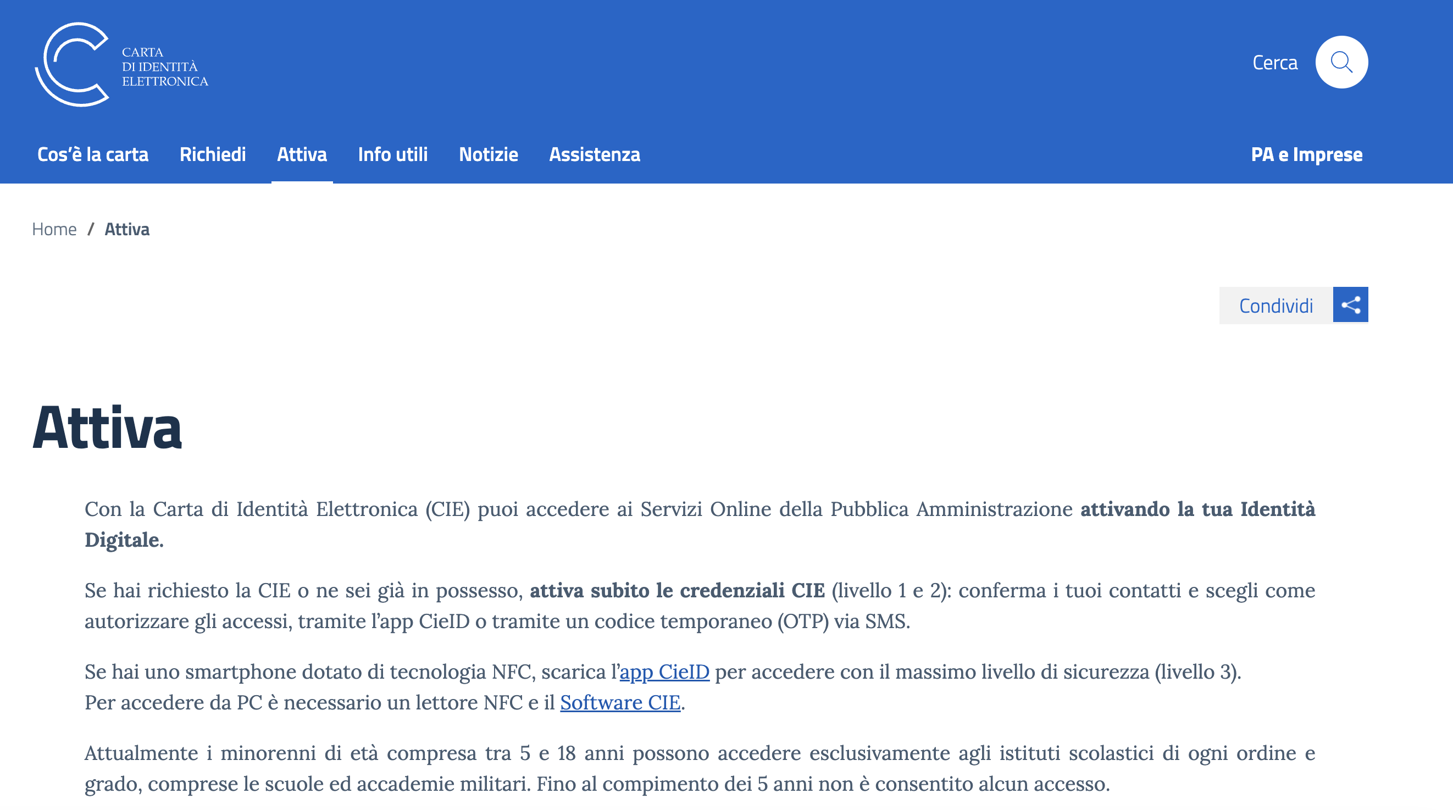Click the Attiva breadcrumb entry

[126, 229]
